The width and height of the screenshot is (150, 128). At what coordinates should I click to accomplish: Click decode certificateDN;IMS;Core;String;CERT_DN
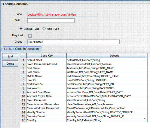click(x=107, y=84)
